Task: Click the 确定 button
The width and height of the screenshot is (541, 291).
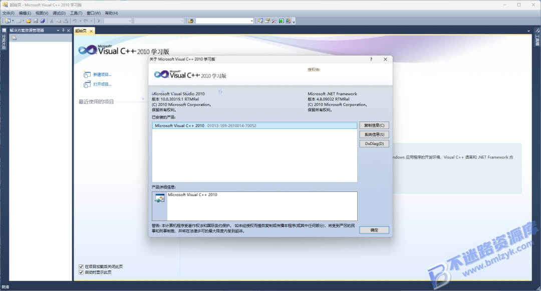Action: click(x=374, y=230)
